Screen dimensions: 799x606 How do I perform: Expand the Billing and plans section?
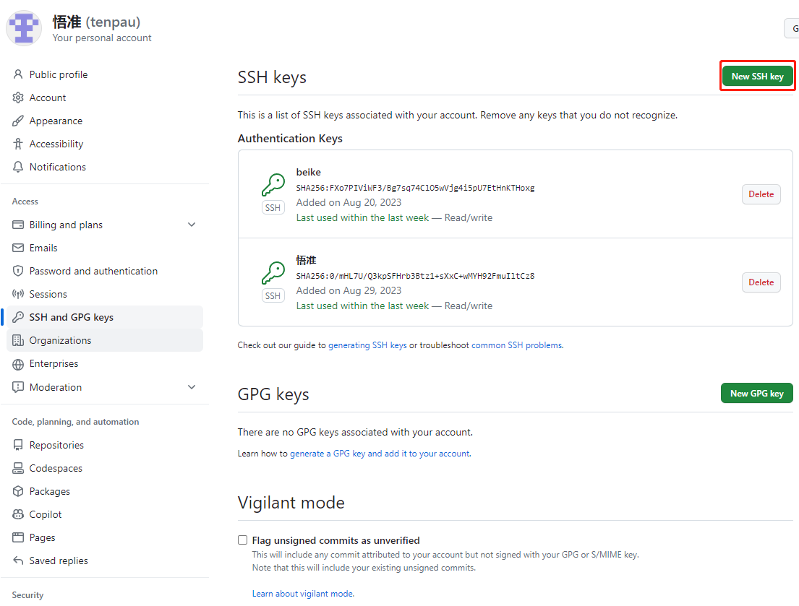[x=192, y=225]
